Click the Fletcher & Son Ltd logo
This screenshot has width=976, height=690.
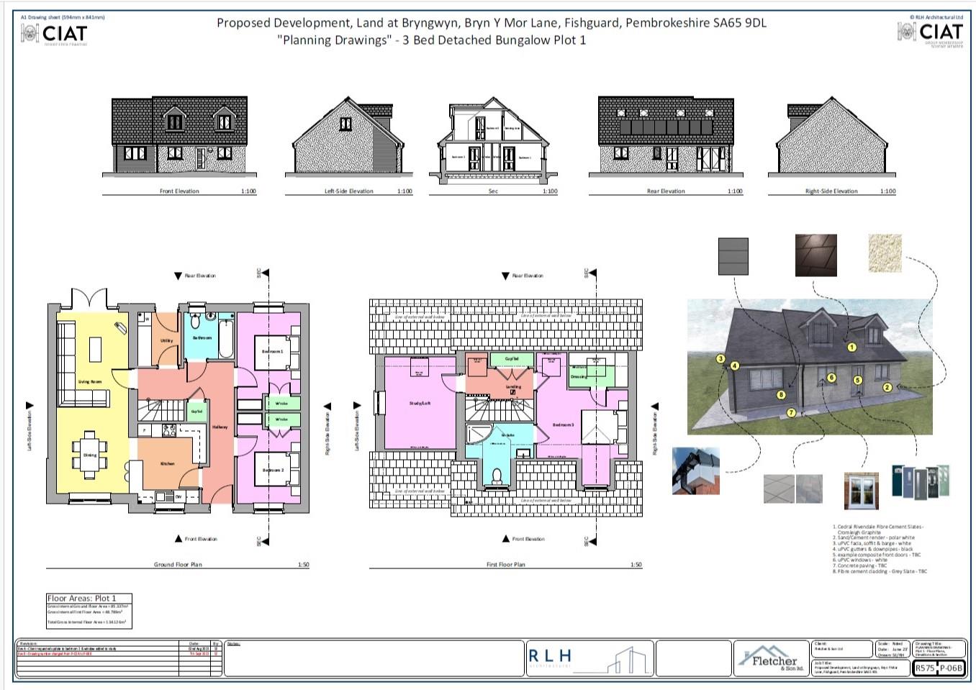pos(769,658)
